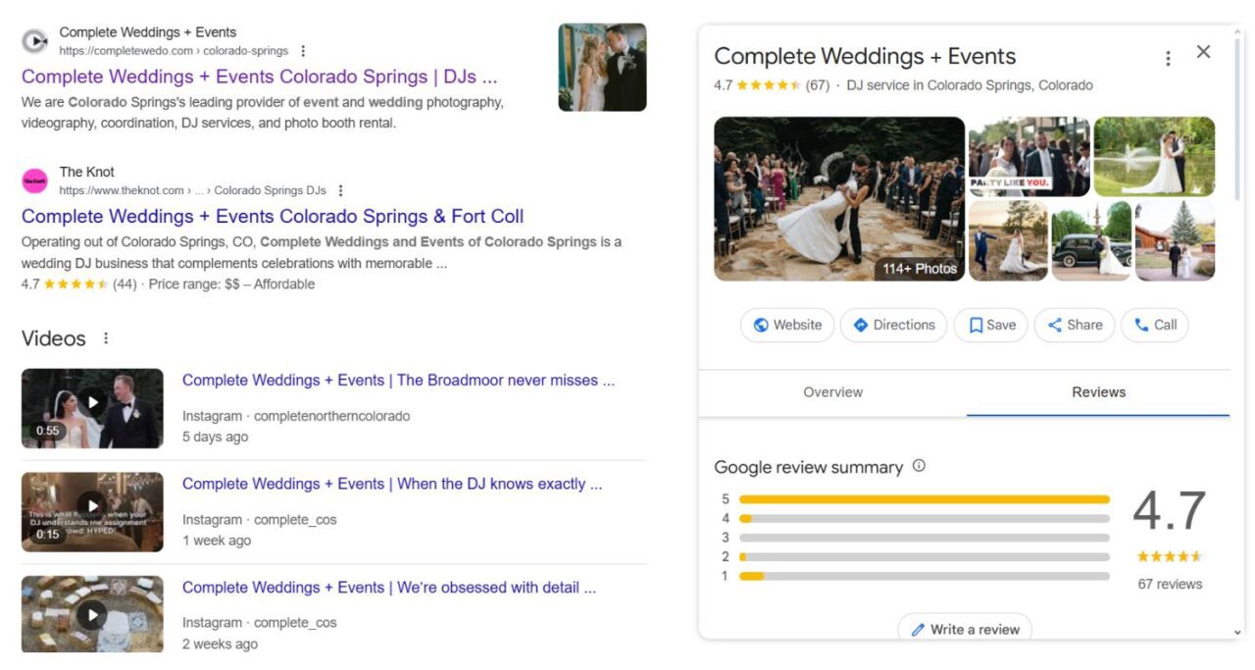Play the Broadmoor never misses video

click(x=92, y=408)
